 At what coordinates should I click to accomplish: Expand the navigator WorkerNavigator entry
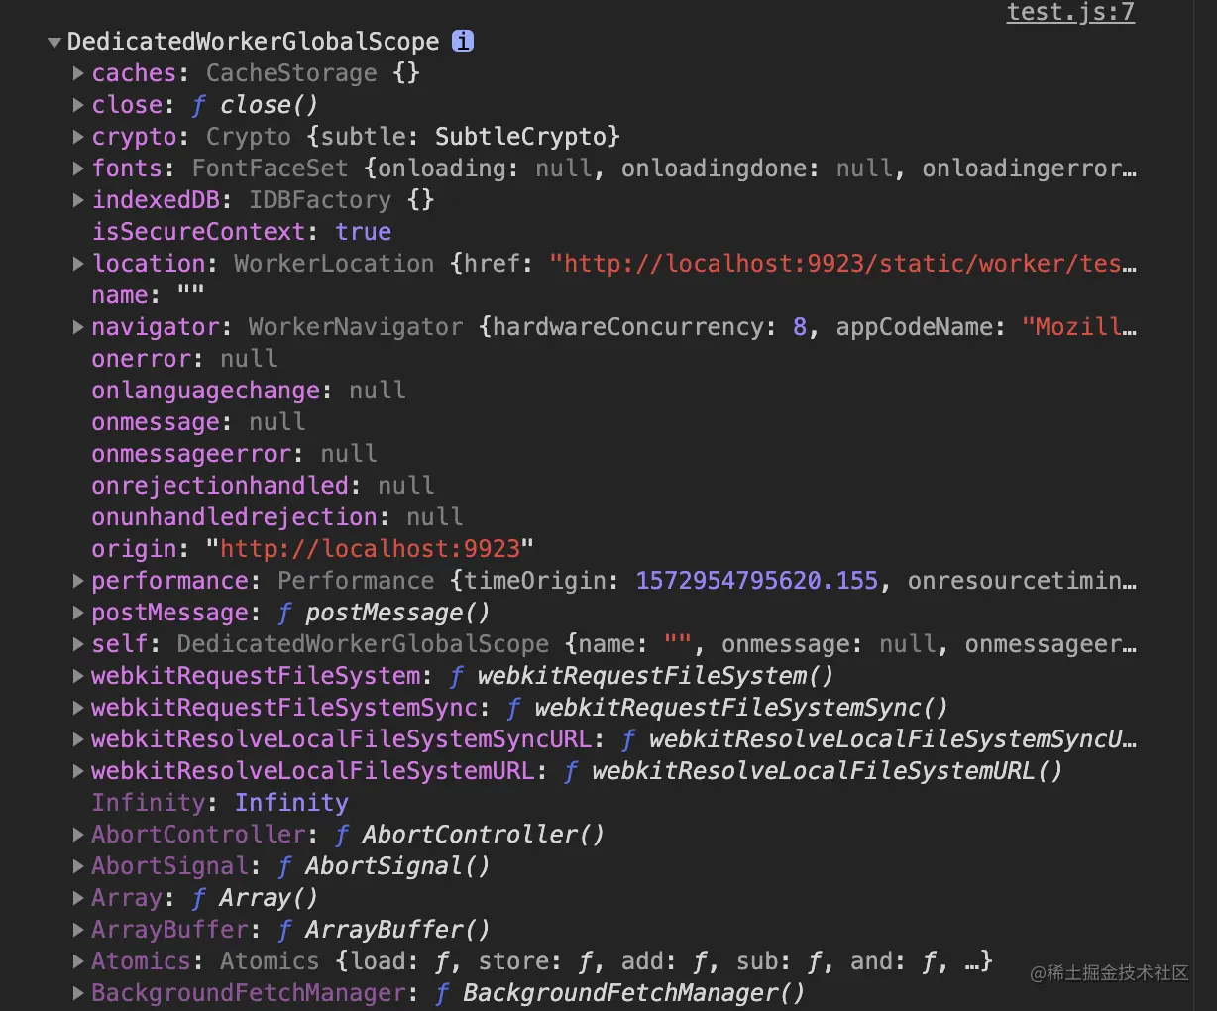[78, 327]
